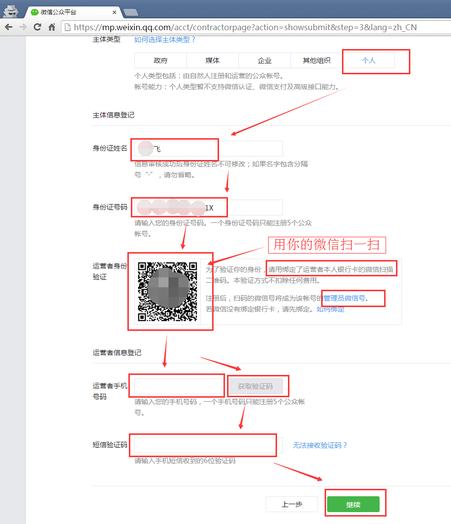Viewport: 451px width, 524px height.
Task: Click the new tab button
Action: pos(130,12)
